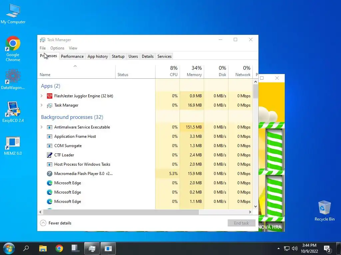Image resolution: width=341 pixels, height=255 pixels.
Task: Open the Options menu
Action: pos(57,48)
